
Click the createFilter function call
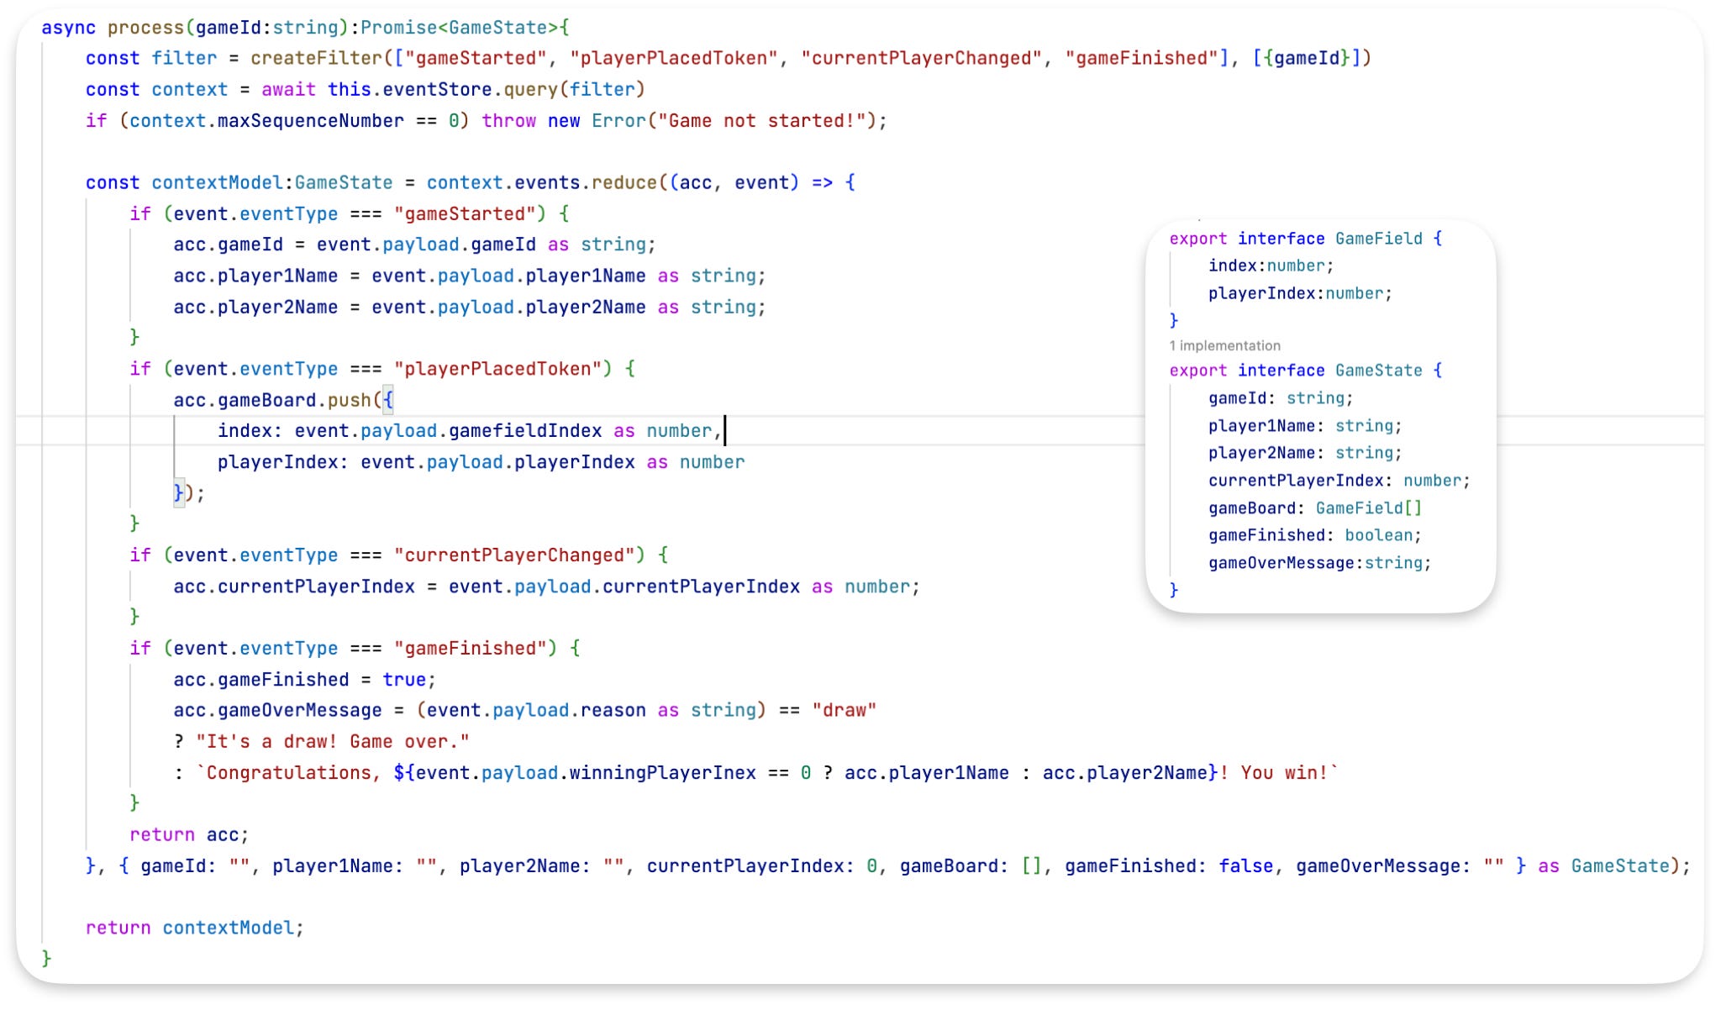coord(316,58)
